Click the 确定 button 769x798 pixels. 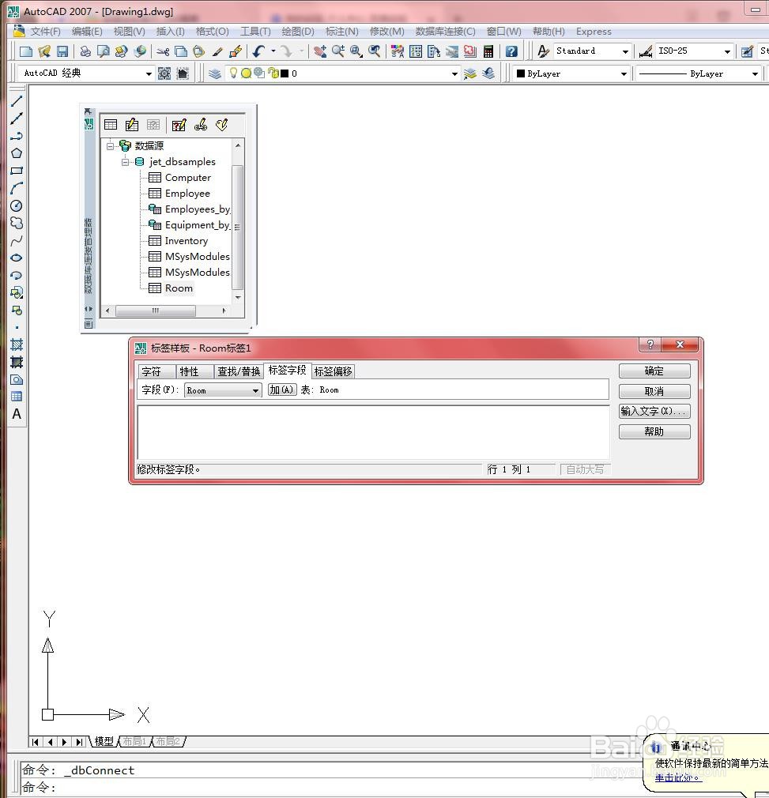pos(654,371)
